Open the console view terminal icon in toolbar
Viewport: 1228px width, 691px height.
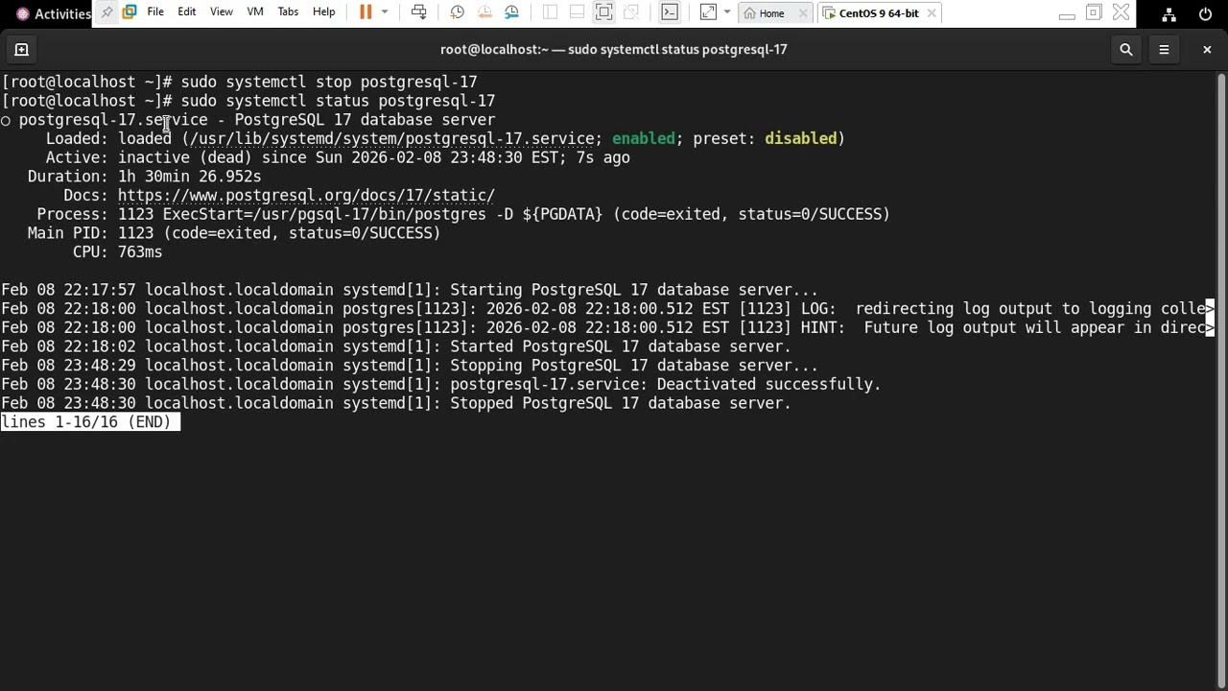point(670,12)
